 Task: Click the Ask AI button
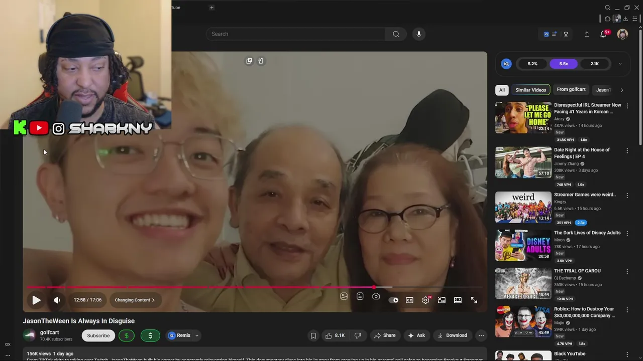click(x=416, y=335)
